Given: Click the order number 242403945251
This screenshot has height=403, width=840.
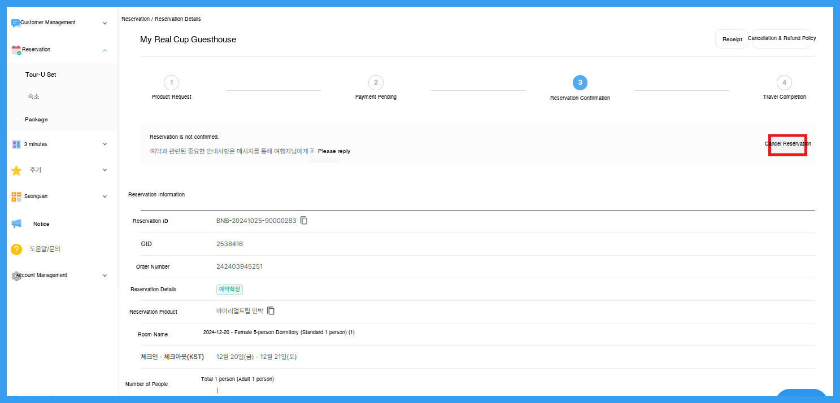Looking at the screenshot, I should point(240,266).
